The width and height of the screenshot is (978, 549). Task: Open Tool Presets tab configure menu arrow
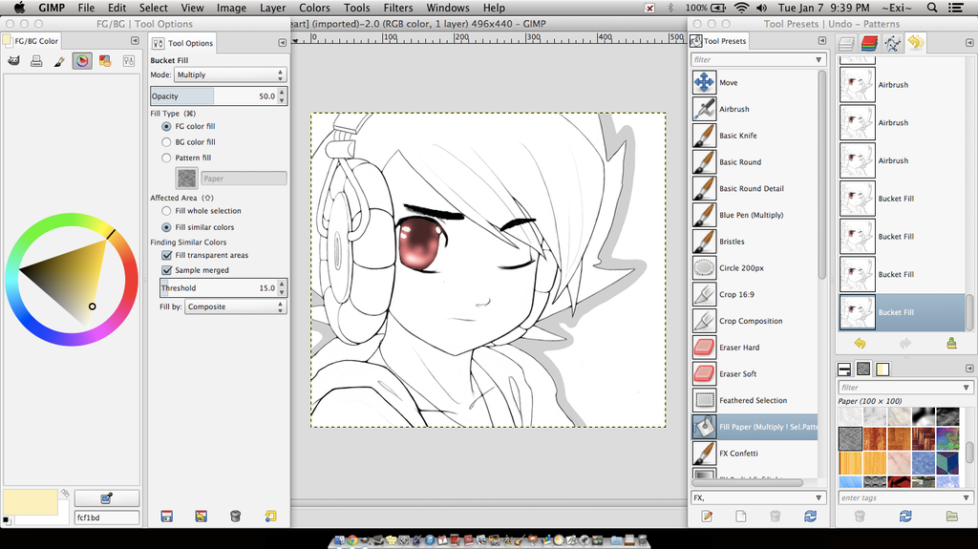[x=822, y=40]
